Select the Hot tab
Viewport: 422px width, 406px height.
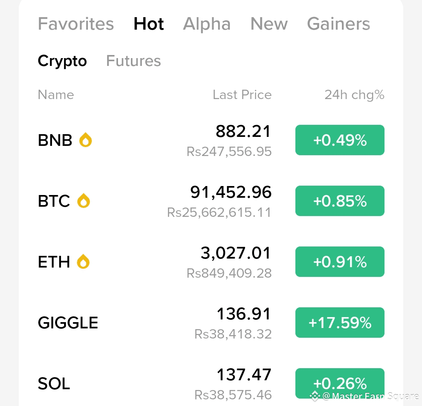[148, 24]
